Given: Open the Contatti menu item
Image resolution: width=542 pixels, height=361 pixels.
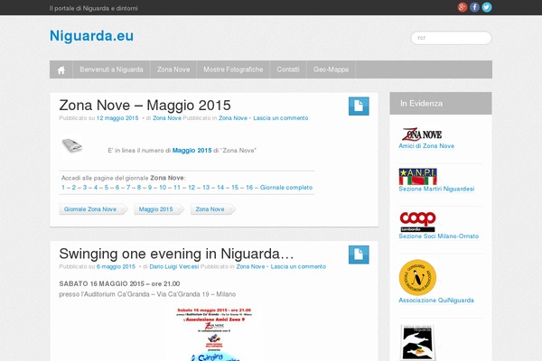Looking at the screenshot, I should click(288, 69).
